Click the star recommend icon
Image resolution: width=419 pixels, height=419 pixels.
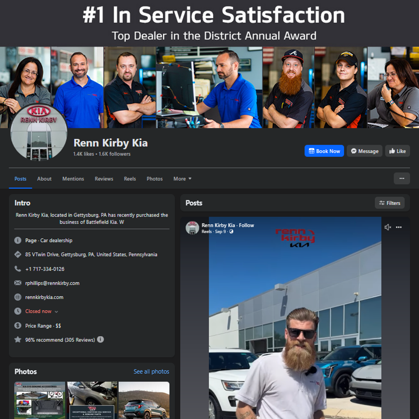(17, 340)
